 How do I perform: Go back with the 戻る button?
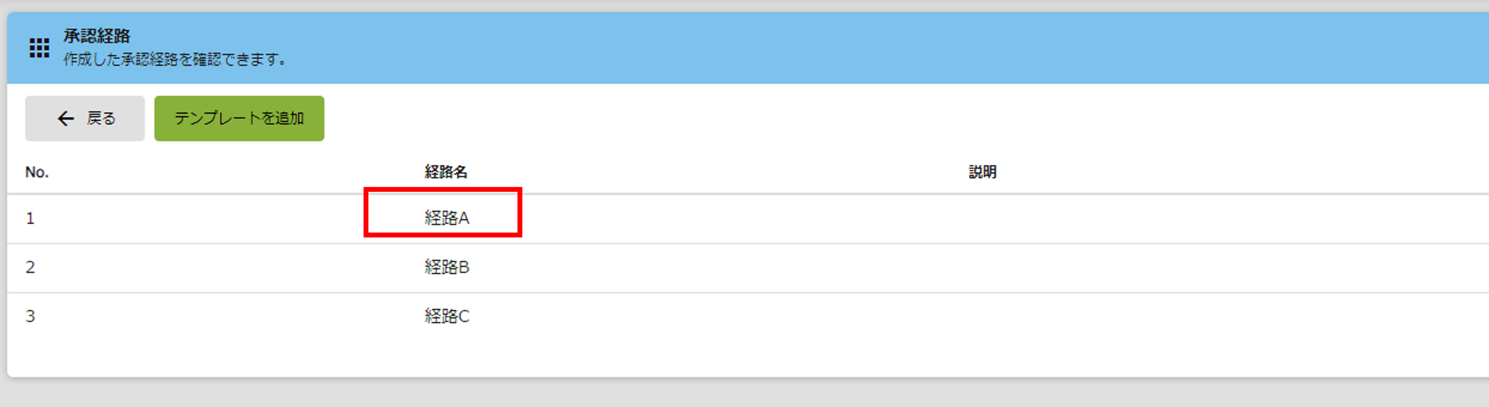(84, 118)
